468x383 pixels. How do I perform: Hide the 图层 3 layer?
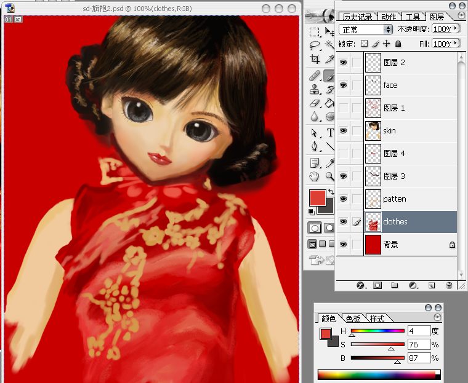pos(343,176)
